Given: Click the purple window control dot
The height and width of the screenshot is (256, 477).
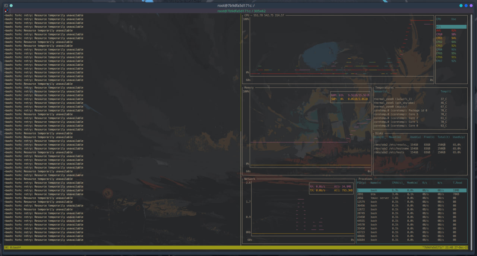Looking at the screenshot, I should [x=471, y=6].
